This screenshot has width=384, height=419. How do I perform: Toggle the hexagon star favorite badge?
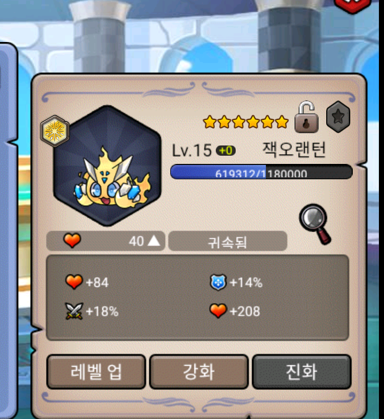pyautogui.click(x=338, y=117)
